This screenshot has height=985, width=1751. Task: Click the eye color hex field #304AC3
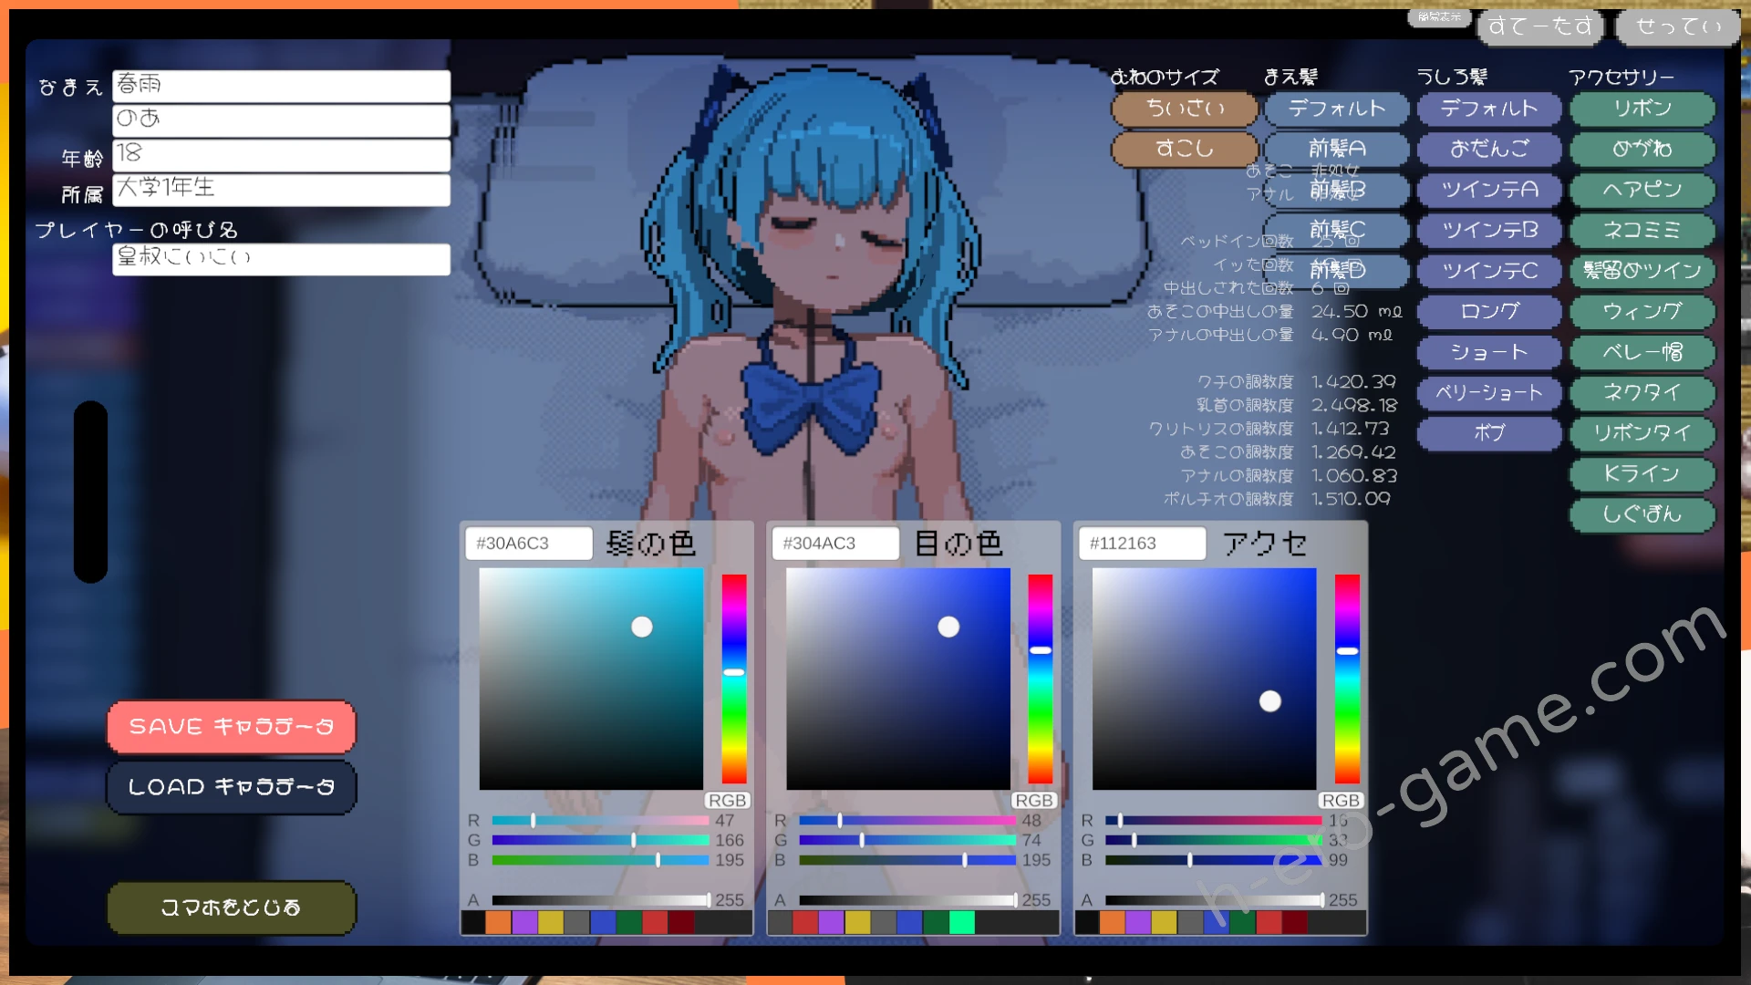pyautogui.click(x=835, y=544)
